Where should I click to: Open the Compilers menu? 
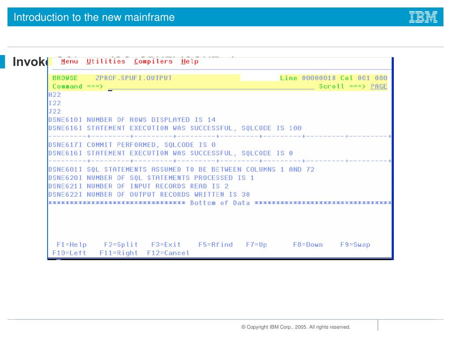(153, 61)
